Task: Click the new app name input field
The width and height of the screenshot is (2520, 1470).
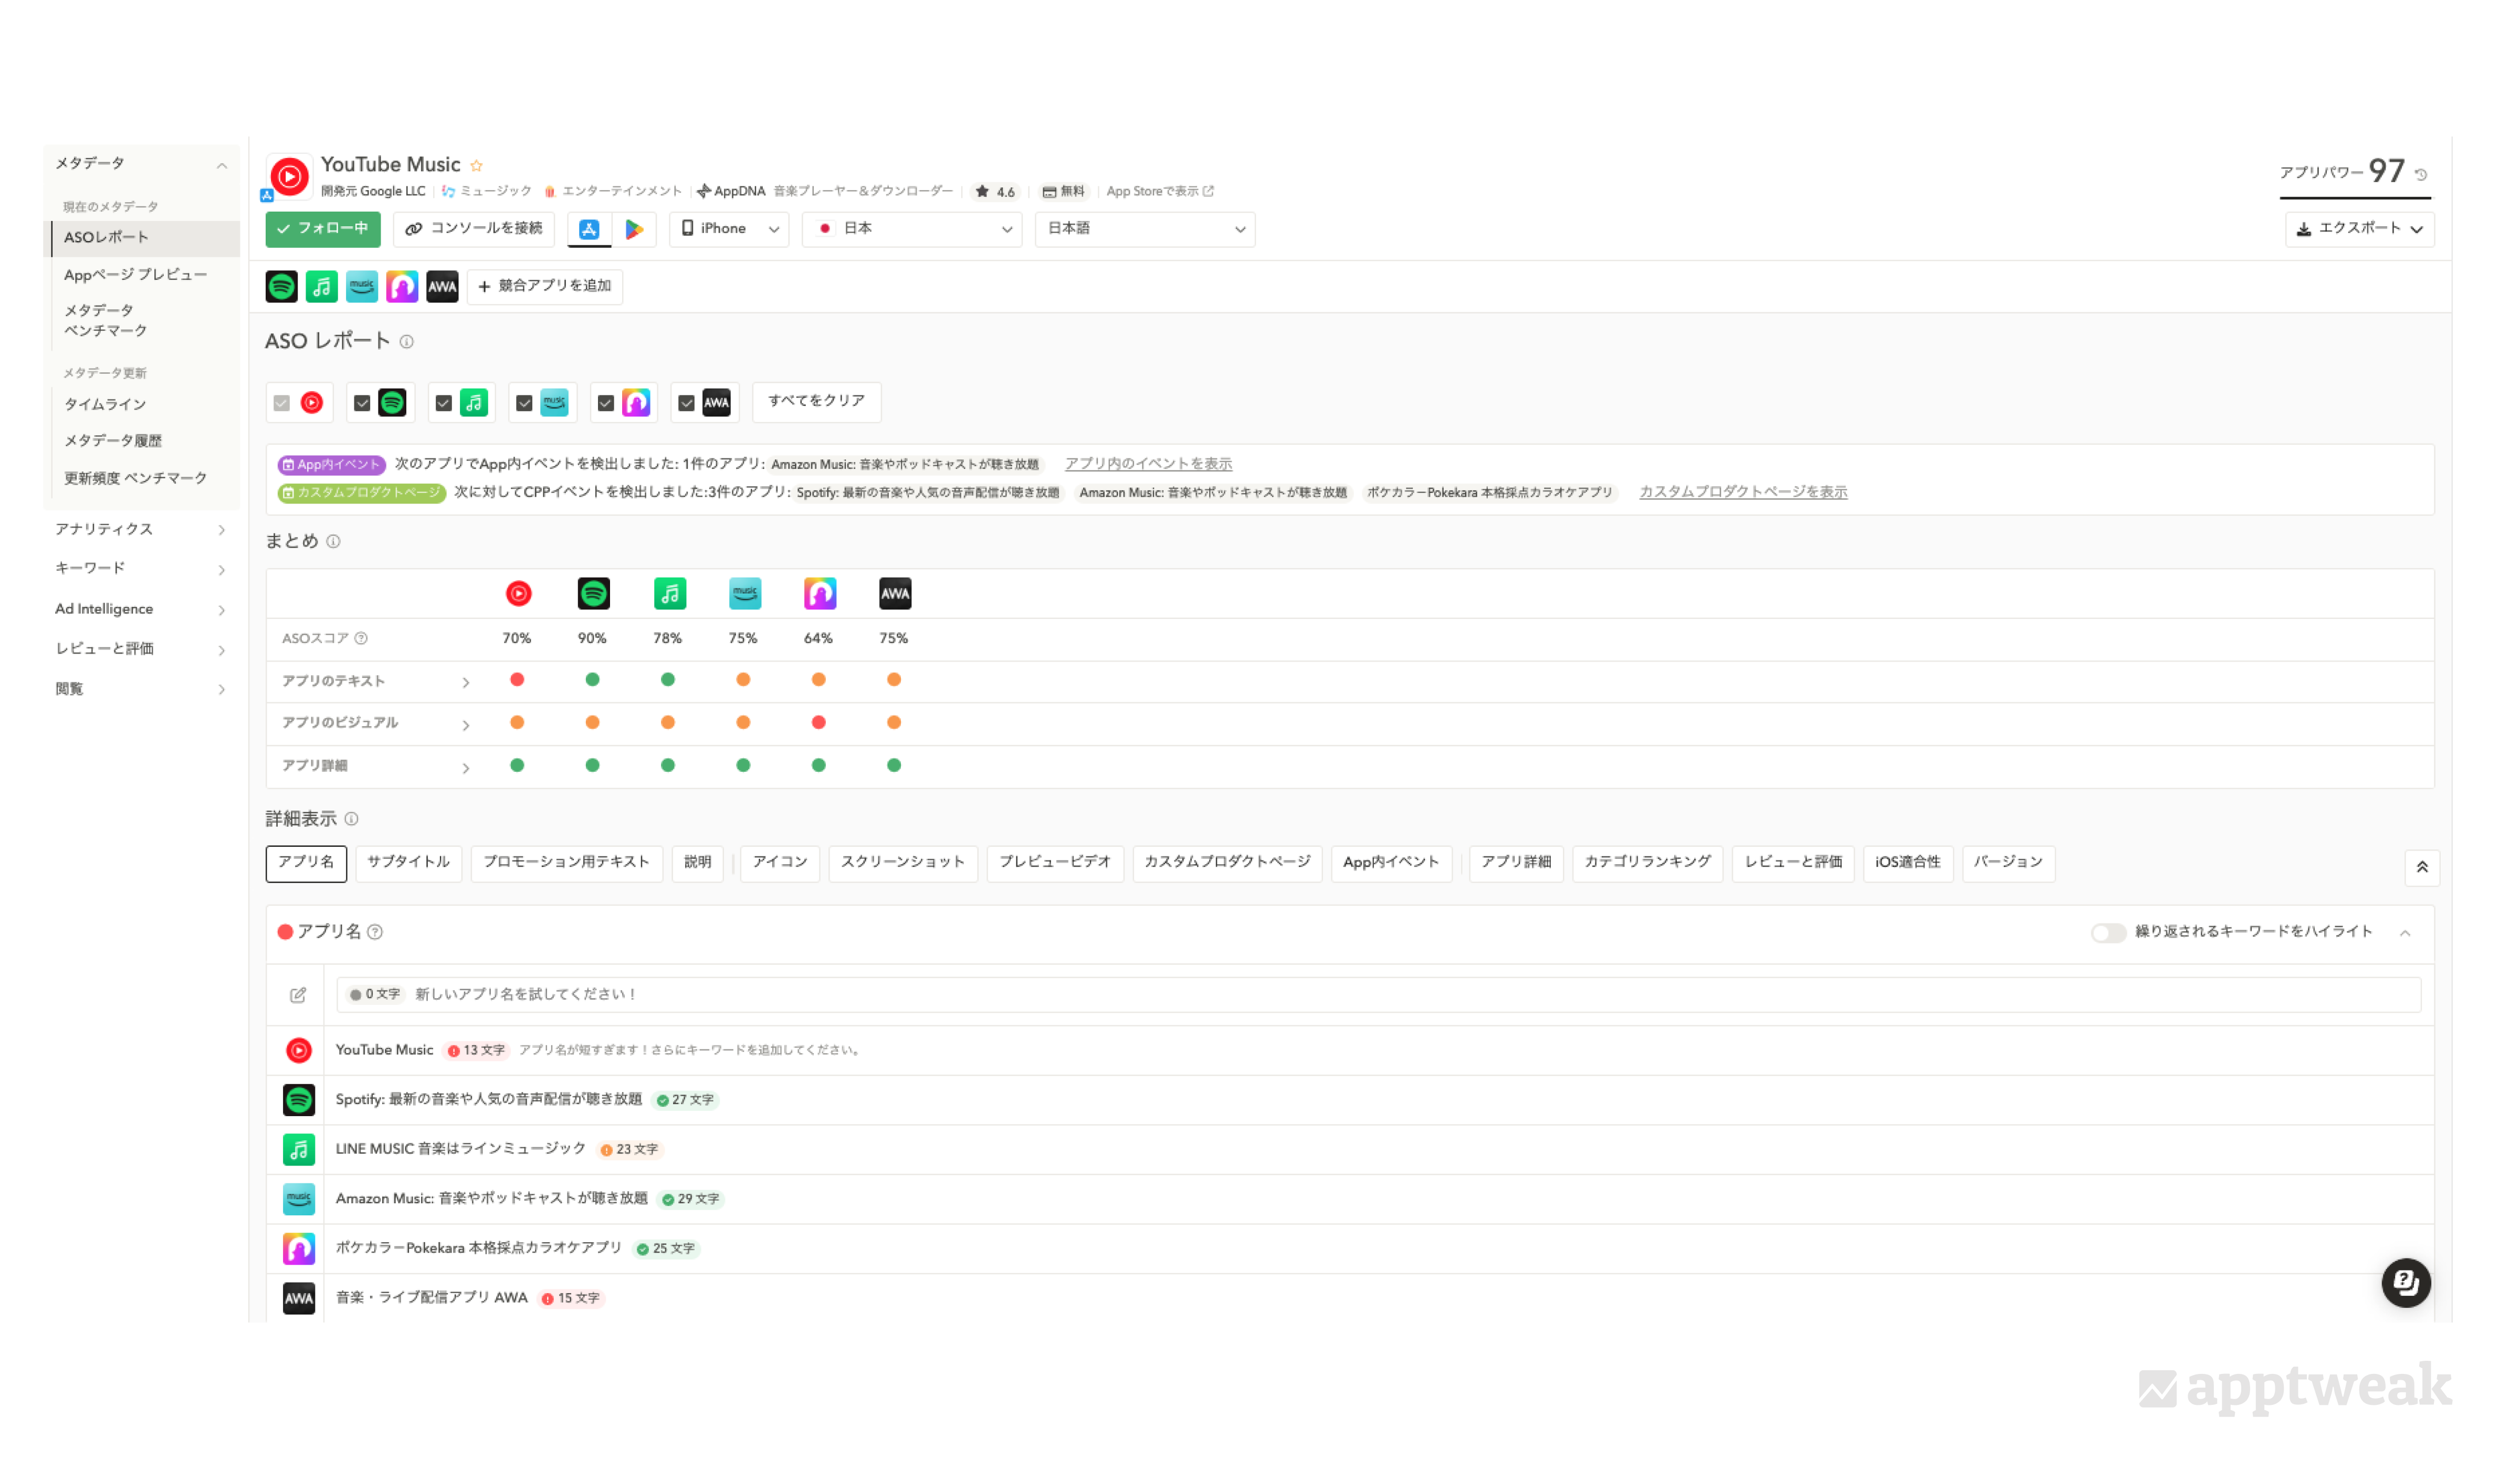Action: coord(1378,994)
